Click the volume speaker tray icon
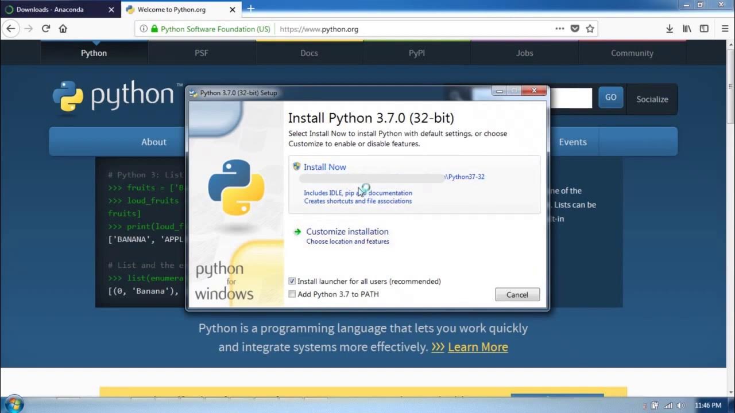This screenshot has width=735, height=413. point(680,406)
